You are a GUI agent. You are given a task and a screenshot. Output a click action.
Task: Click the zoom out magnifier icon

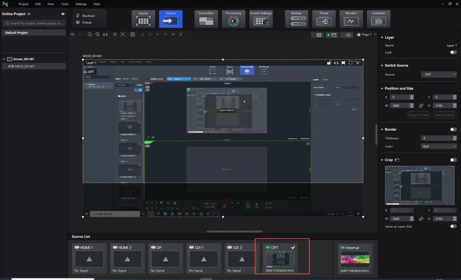pyautogui.click(x=90, y=35)
